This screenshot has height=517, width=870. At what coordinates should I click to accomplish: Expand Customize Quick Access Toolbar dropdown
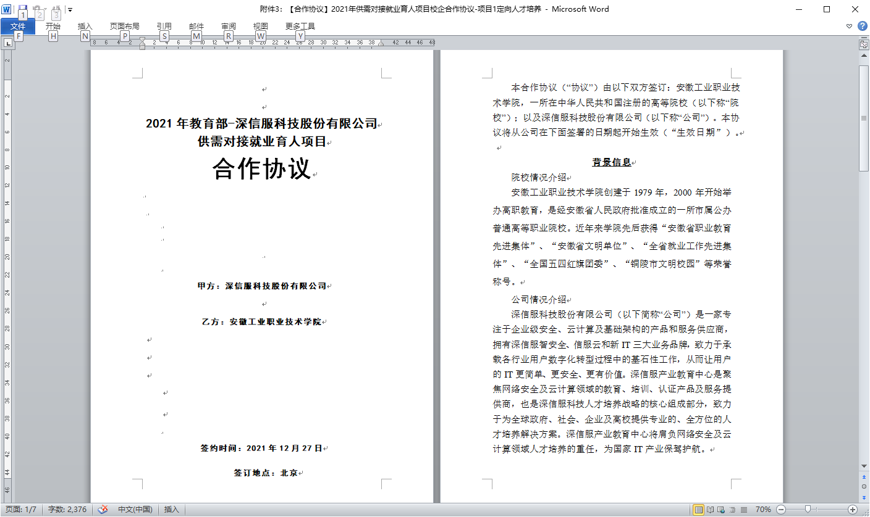point(70,9)
